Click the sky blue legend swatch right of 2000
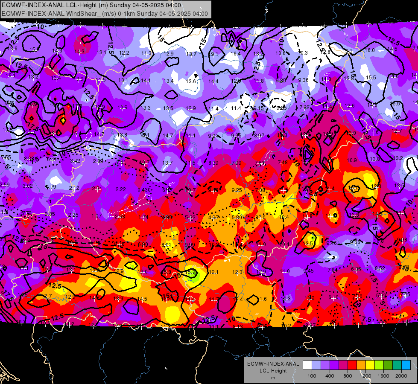The image size is (418, 384). (x=406, y=365)
